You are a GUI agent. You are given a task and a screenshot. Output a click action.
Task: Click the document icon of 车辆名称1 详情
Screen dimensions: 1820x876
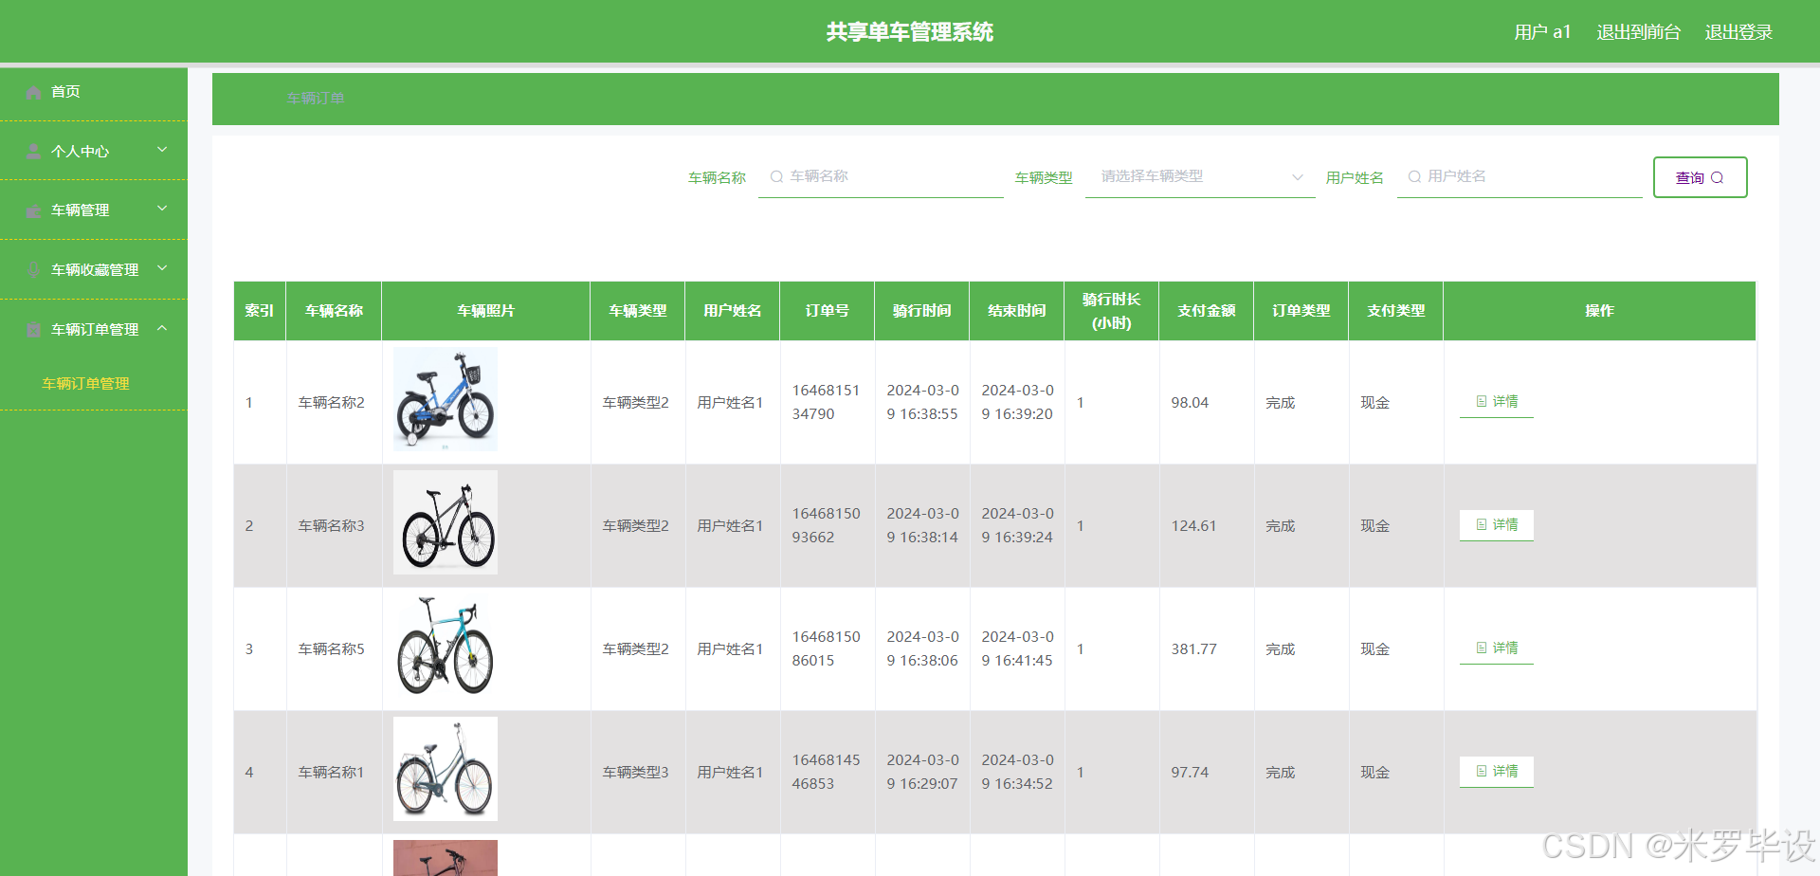(x=1482, y=772)
